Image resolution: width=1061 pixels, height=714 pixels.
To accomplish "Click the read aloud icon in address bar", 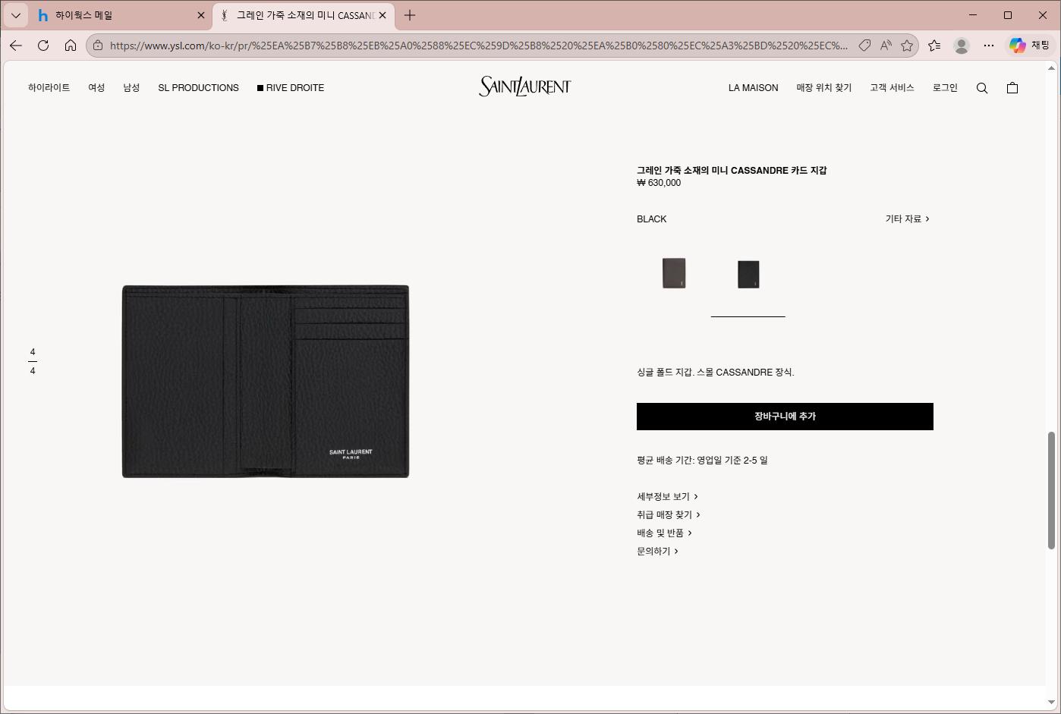I will pyautogui.click(x=886, y=46).
